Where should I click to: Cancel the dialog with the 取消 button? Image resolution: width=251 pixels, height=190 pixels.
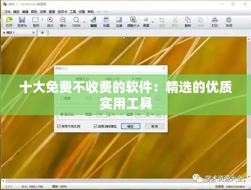click(x=155, y=126)
